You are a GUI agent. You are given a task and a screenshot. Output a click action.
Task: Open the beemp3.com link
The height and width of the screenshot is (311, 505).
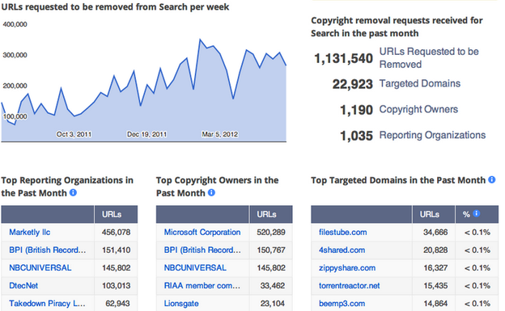click(x=342, y=303)
